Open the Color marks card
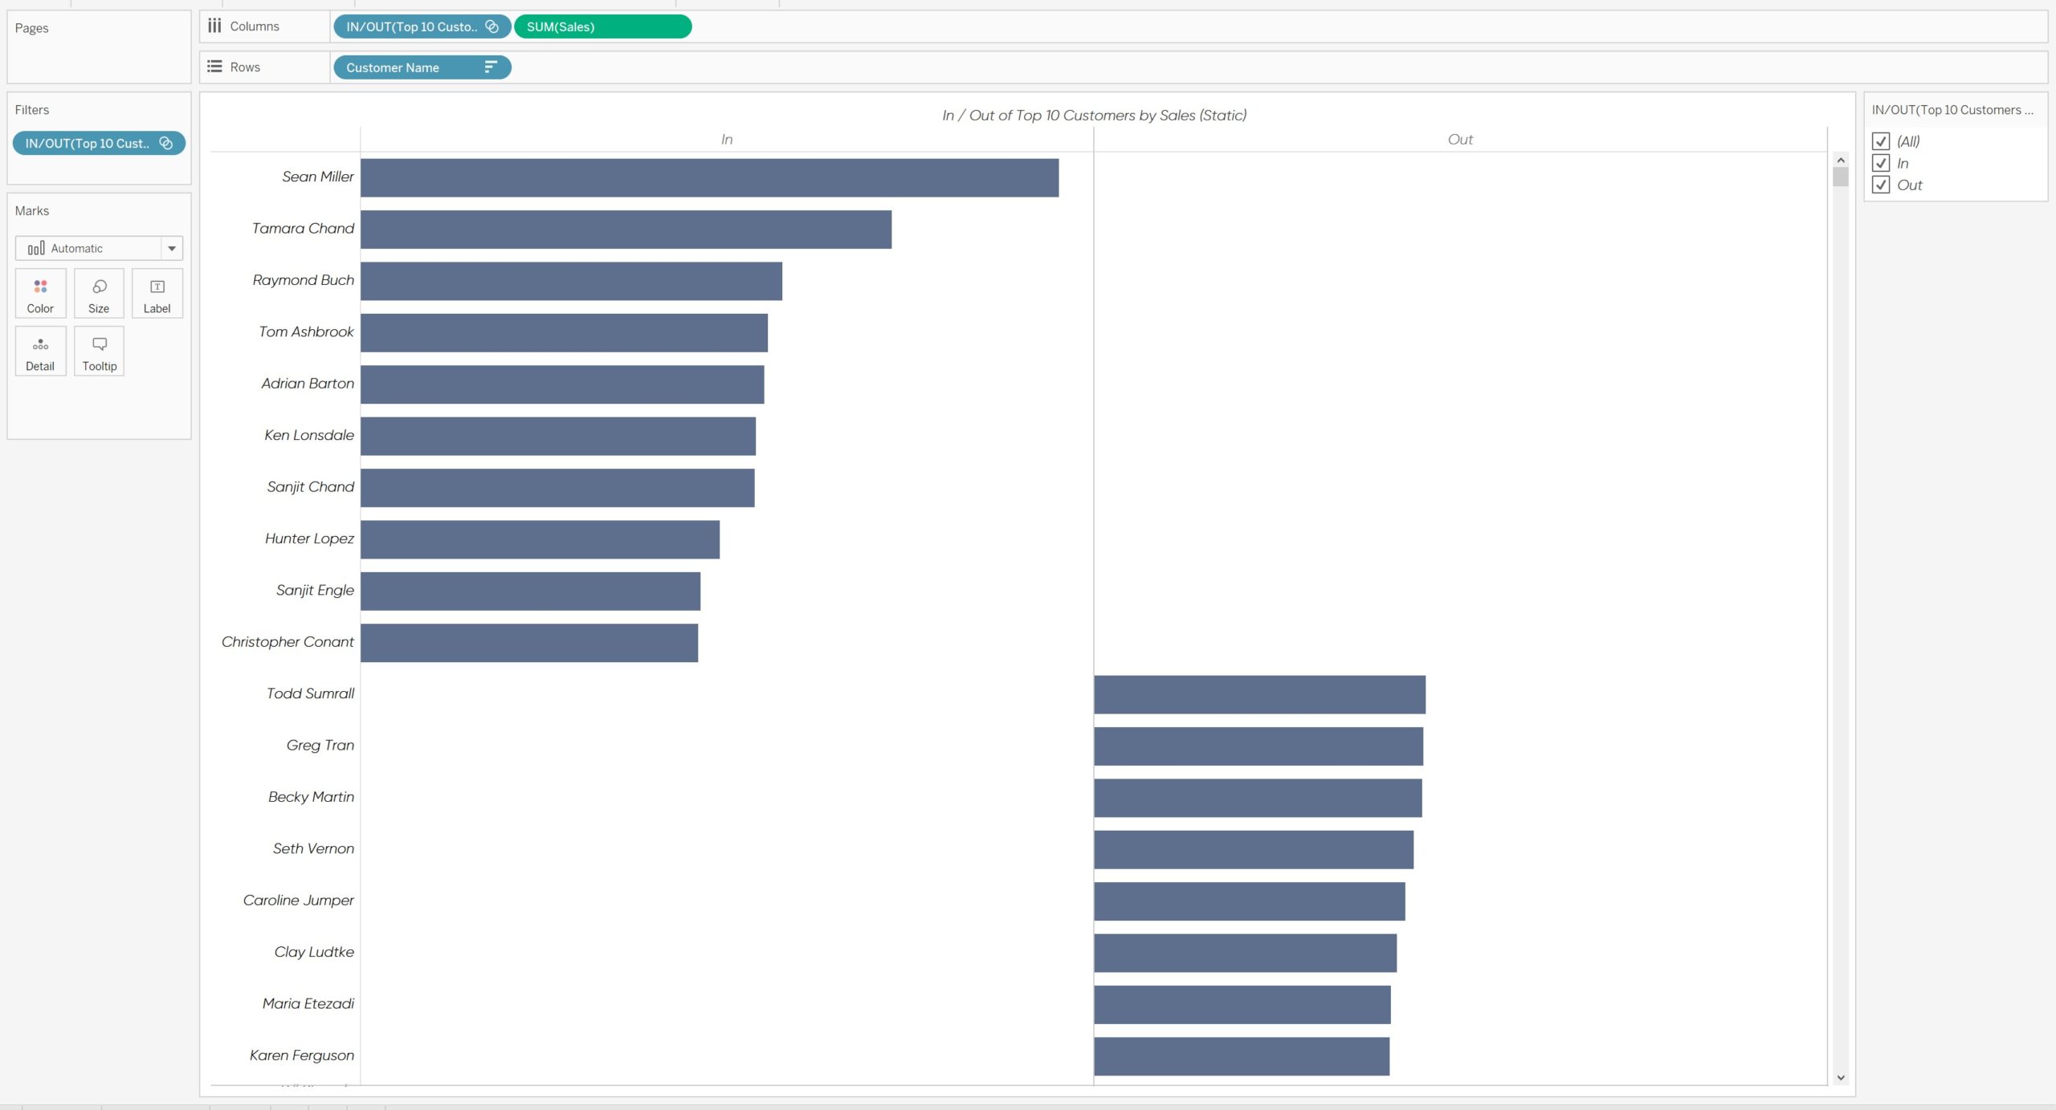This screenshot has width=2056, height=1110. click(x=40, y=294)
